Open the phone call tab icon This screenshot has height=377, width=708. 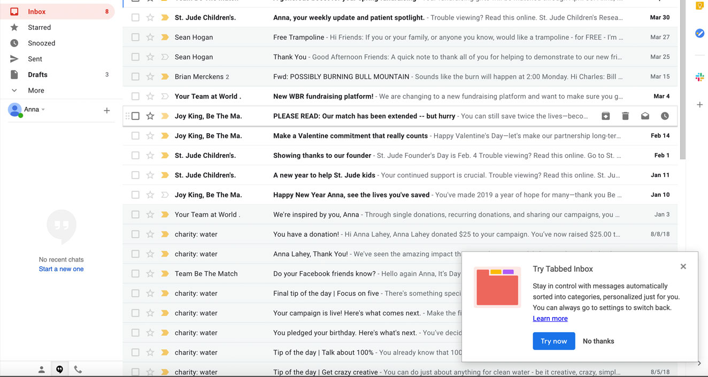point(78,370)
